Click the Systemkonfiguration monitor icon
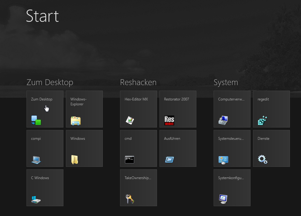The height and width of the screenshot is (216, 301). click(x=223, y=199)
